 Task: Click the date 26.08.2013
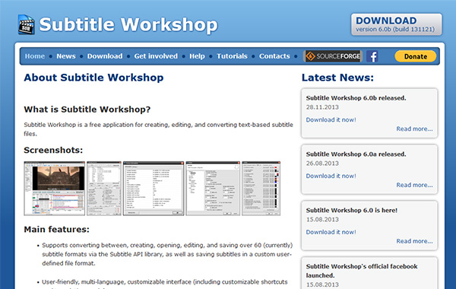(322, 164)
